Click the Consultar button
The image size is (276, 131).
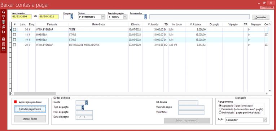coord(261,17)
